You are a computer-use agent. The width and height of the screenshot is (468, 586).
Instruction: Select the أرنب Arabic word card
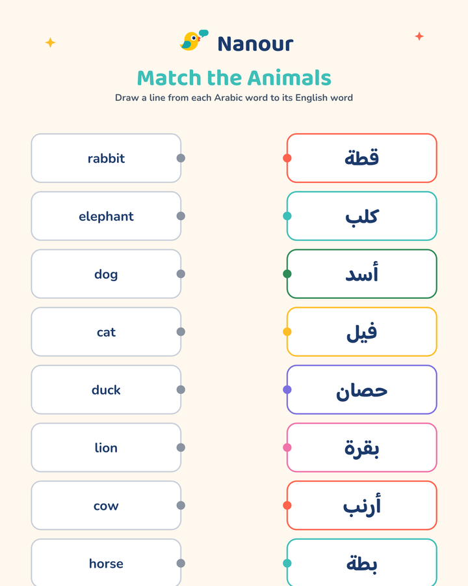click(361, 506)
